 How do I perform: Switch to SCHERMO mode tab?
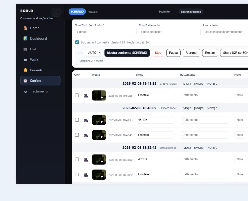coord(77,12)
